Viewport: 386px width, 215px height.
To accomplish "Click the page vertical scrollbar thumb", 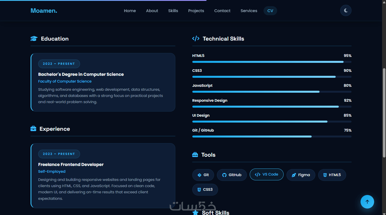I will (384, 113).
